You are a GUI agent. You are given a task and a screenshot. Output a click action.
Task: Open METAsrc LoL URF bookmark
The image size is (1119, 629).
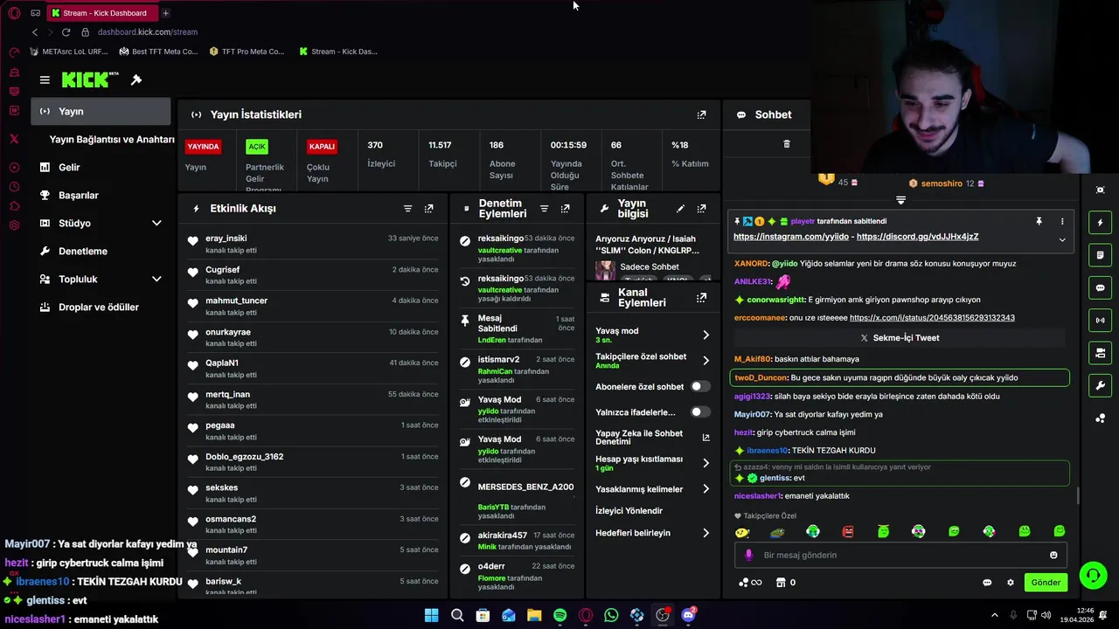69,52
